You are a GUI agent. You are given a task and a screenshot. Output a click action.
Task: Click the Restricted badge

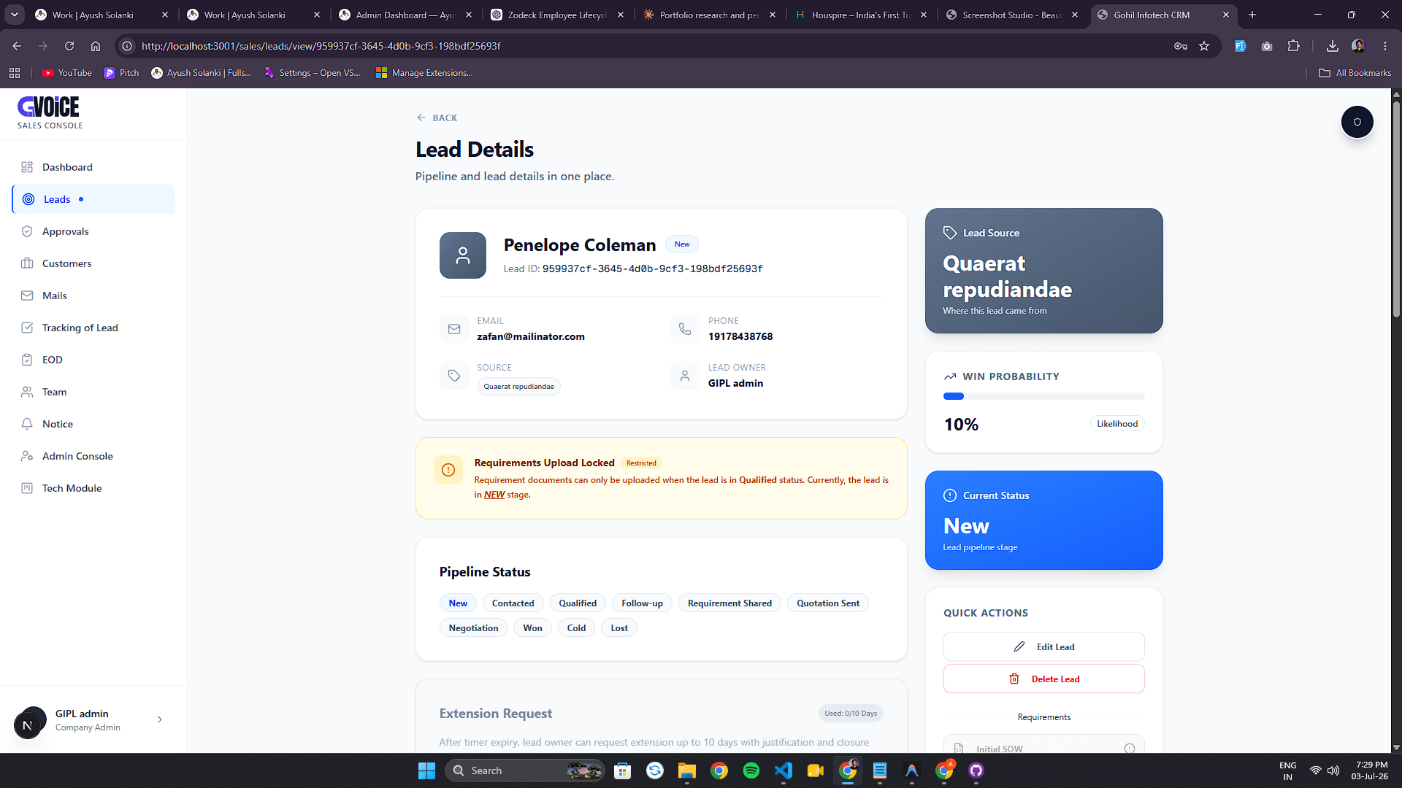(641, 463)
